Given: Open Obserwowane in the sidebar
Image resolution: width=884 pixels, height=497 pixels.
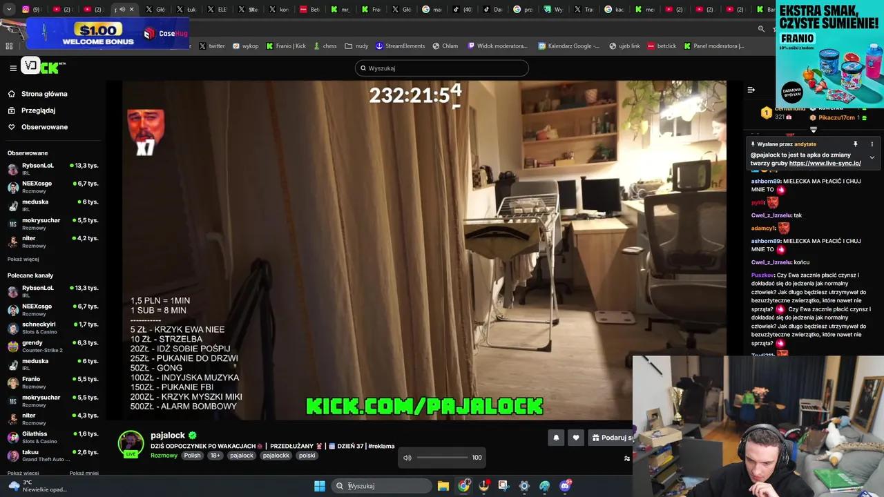Looking at the screenshot, I should click(x=44, y=127).
